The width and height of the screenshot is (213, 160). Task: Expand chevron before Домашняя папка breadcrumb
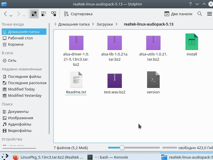(55, 24)
